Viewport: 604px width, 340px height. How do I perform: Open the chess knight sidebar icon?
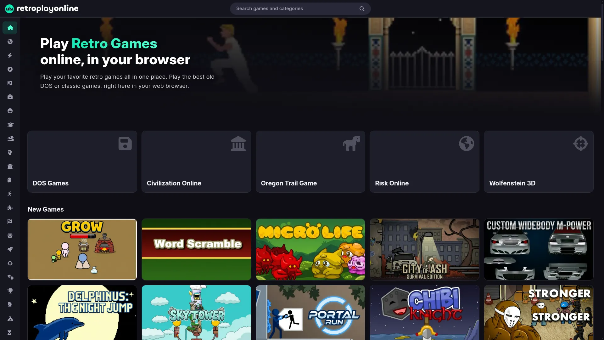10,305
